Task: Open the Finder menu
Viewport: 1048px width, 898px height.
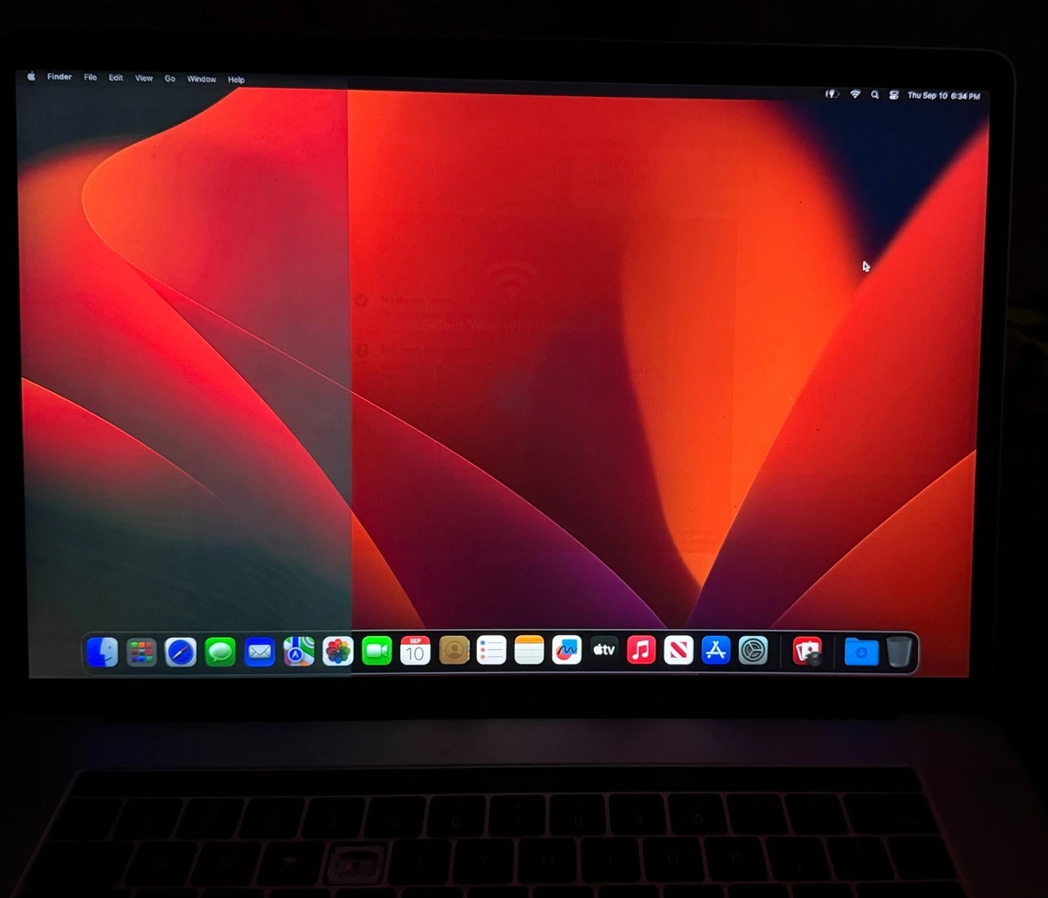Action: point(59,77)
